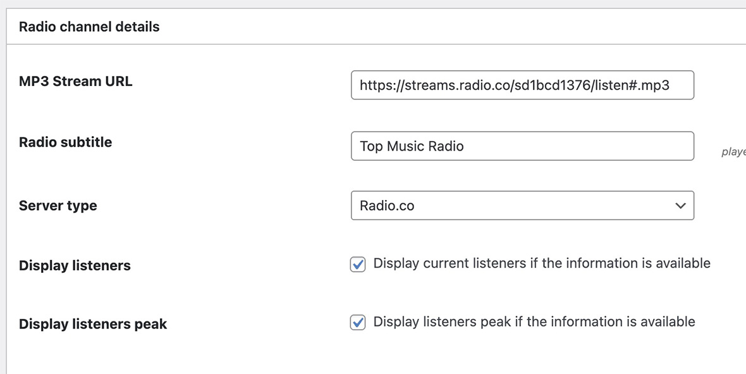Expand the server type list showing Radio.co

click(522, 206)
